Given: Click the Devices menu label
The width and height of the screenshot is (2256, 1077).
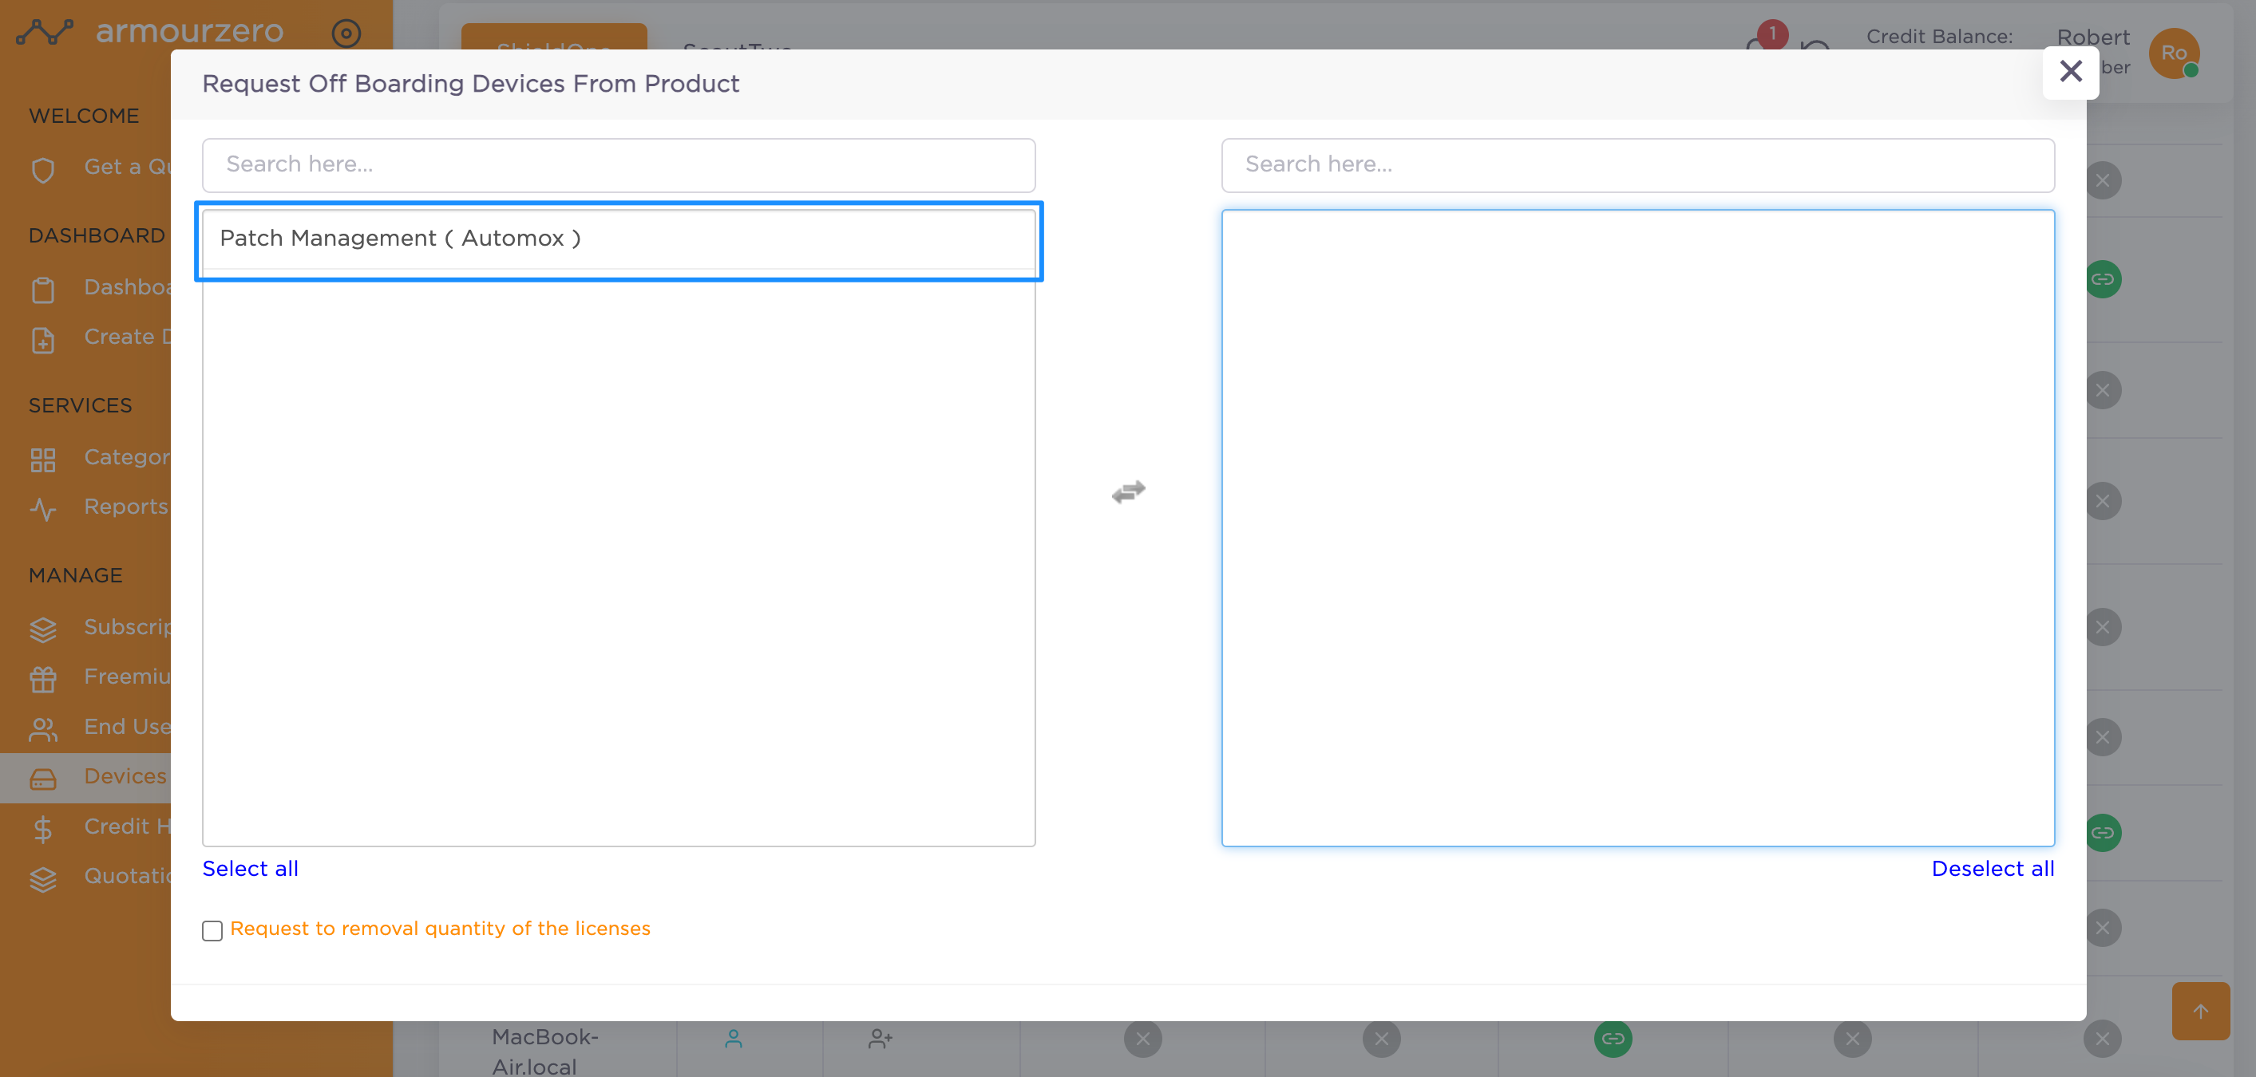Looking at the screenshot, I should point(125,776).
